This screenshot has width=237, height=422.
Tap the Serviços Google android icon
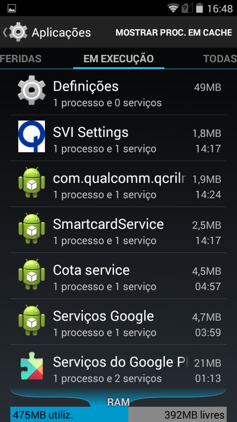(x=32, y=320)
